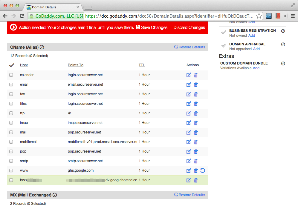Click the browser reload button
Viewport: 298px width, 209px height.
[x=22, y=16]
